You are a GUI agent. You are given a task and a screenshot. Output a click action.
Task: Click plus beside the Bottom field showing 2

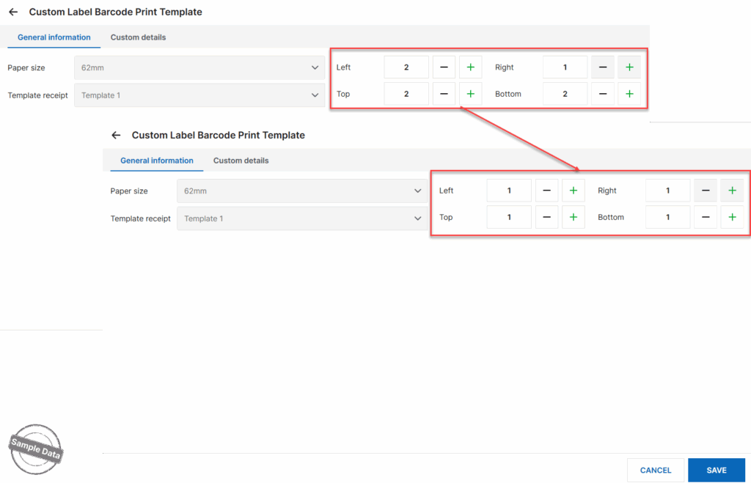point(629,94)
